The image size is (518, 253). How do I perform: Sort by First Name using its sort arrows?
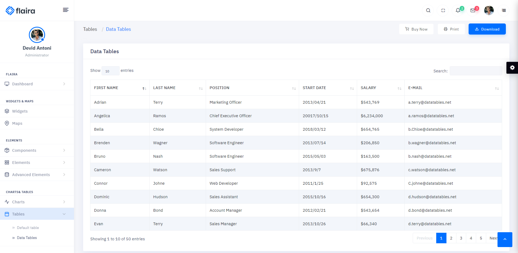[x=144, y=88]
